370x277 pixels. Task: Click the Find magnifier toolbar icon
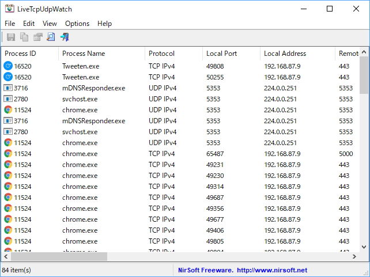tap(51, 37)
